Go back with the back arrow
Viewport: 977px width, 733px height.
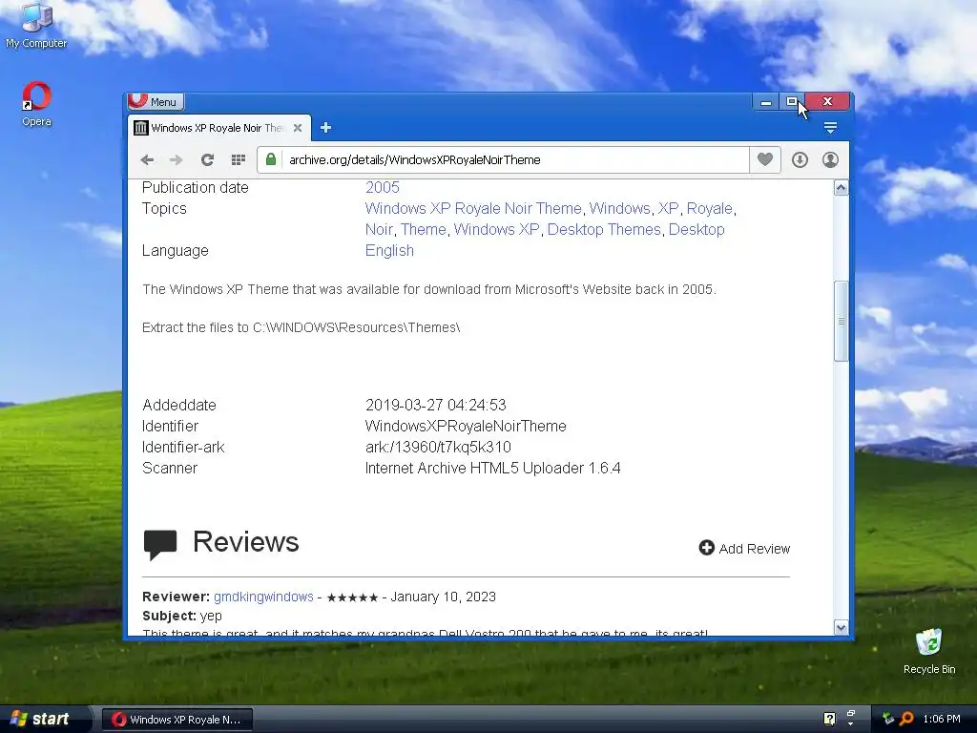point(147,160)
